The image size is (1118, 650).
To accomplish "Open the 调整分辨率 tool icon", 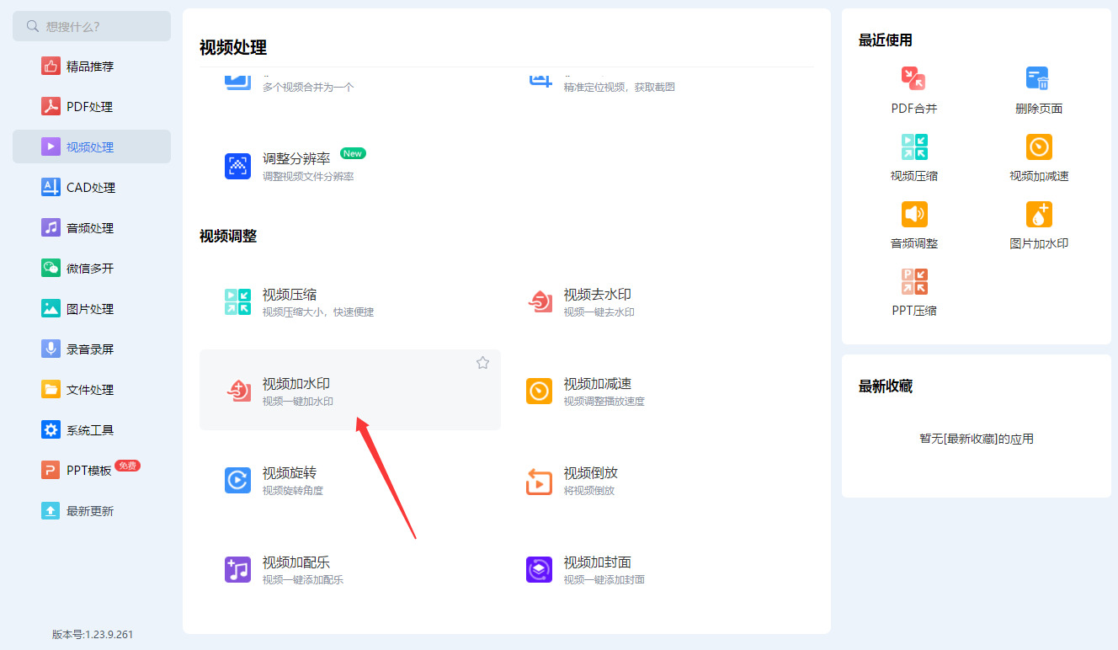I will 238,166.
